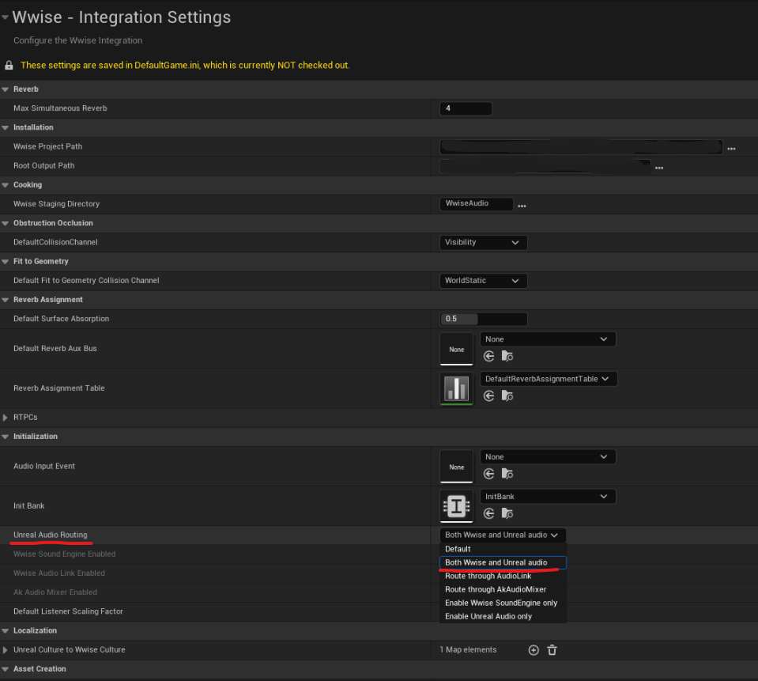Viewport: 758px width, 681px height.
Task: Browse for the Wwise Project Path
Action: click(731, 149)
